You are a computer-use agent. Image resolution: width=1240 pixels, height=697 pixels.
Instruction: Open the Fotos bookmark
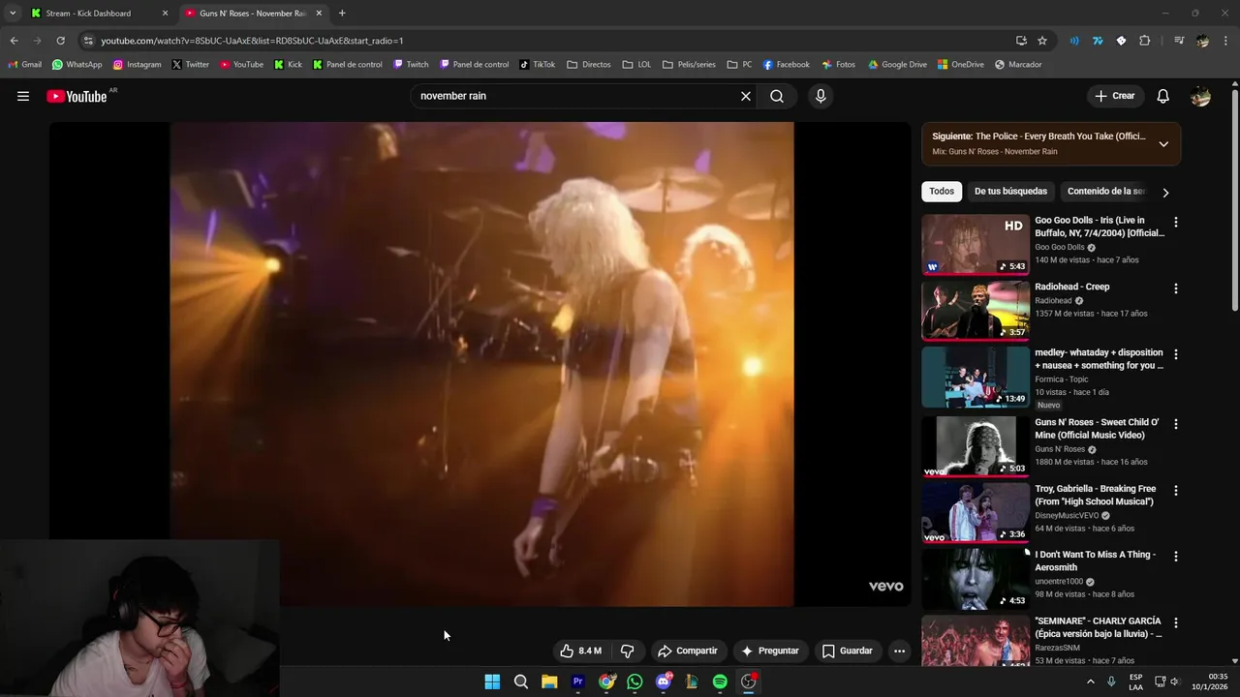pyautogui.click(x=839, y=65)
